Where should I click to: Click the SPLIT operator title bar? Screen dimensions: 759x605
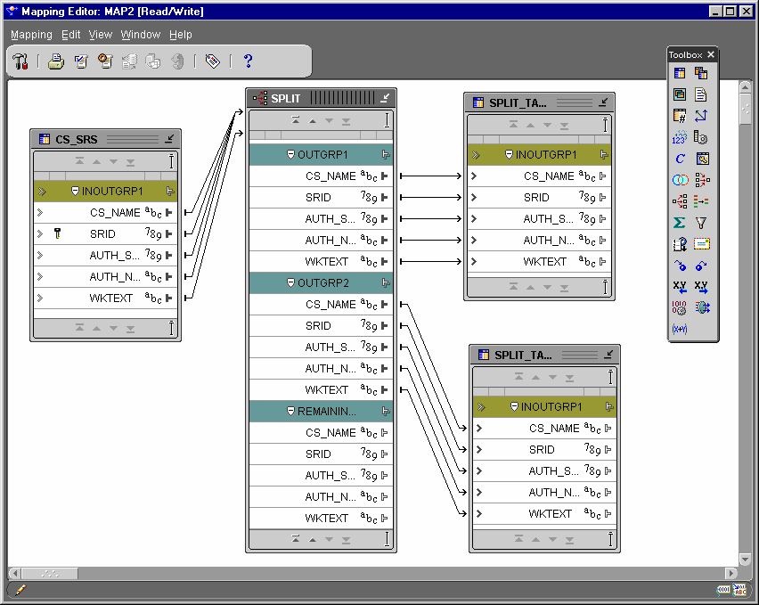click(x=321, y=98)
